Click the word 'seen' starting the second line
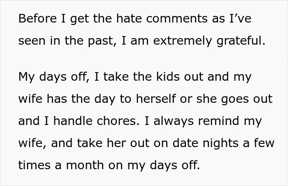The height and width of the screenshot is (186, 288). 32,41
